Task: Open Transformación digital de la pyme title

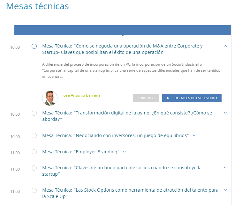Action: [127, 116]
